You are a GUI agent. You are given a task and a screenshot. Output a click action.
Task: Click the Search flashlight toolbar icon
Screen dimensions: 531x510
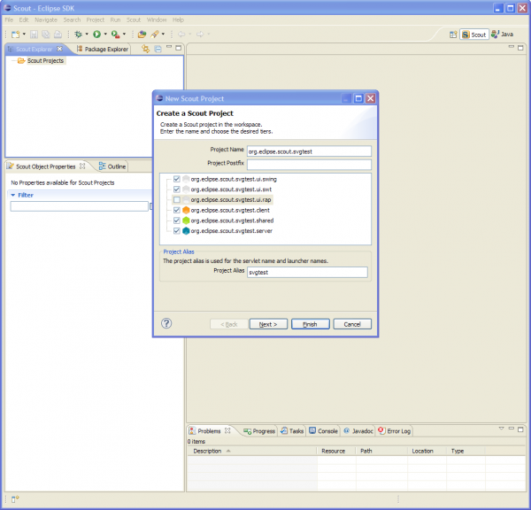point(155,35)
